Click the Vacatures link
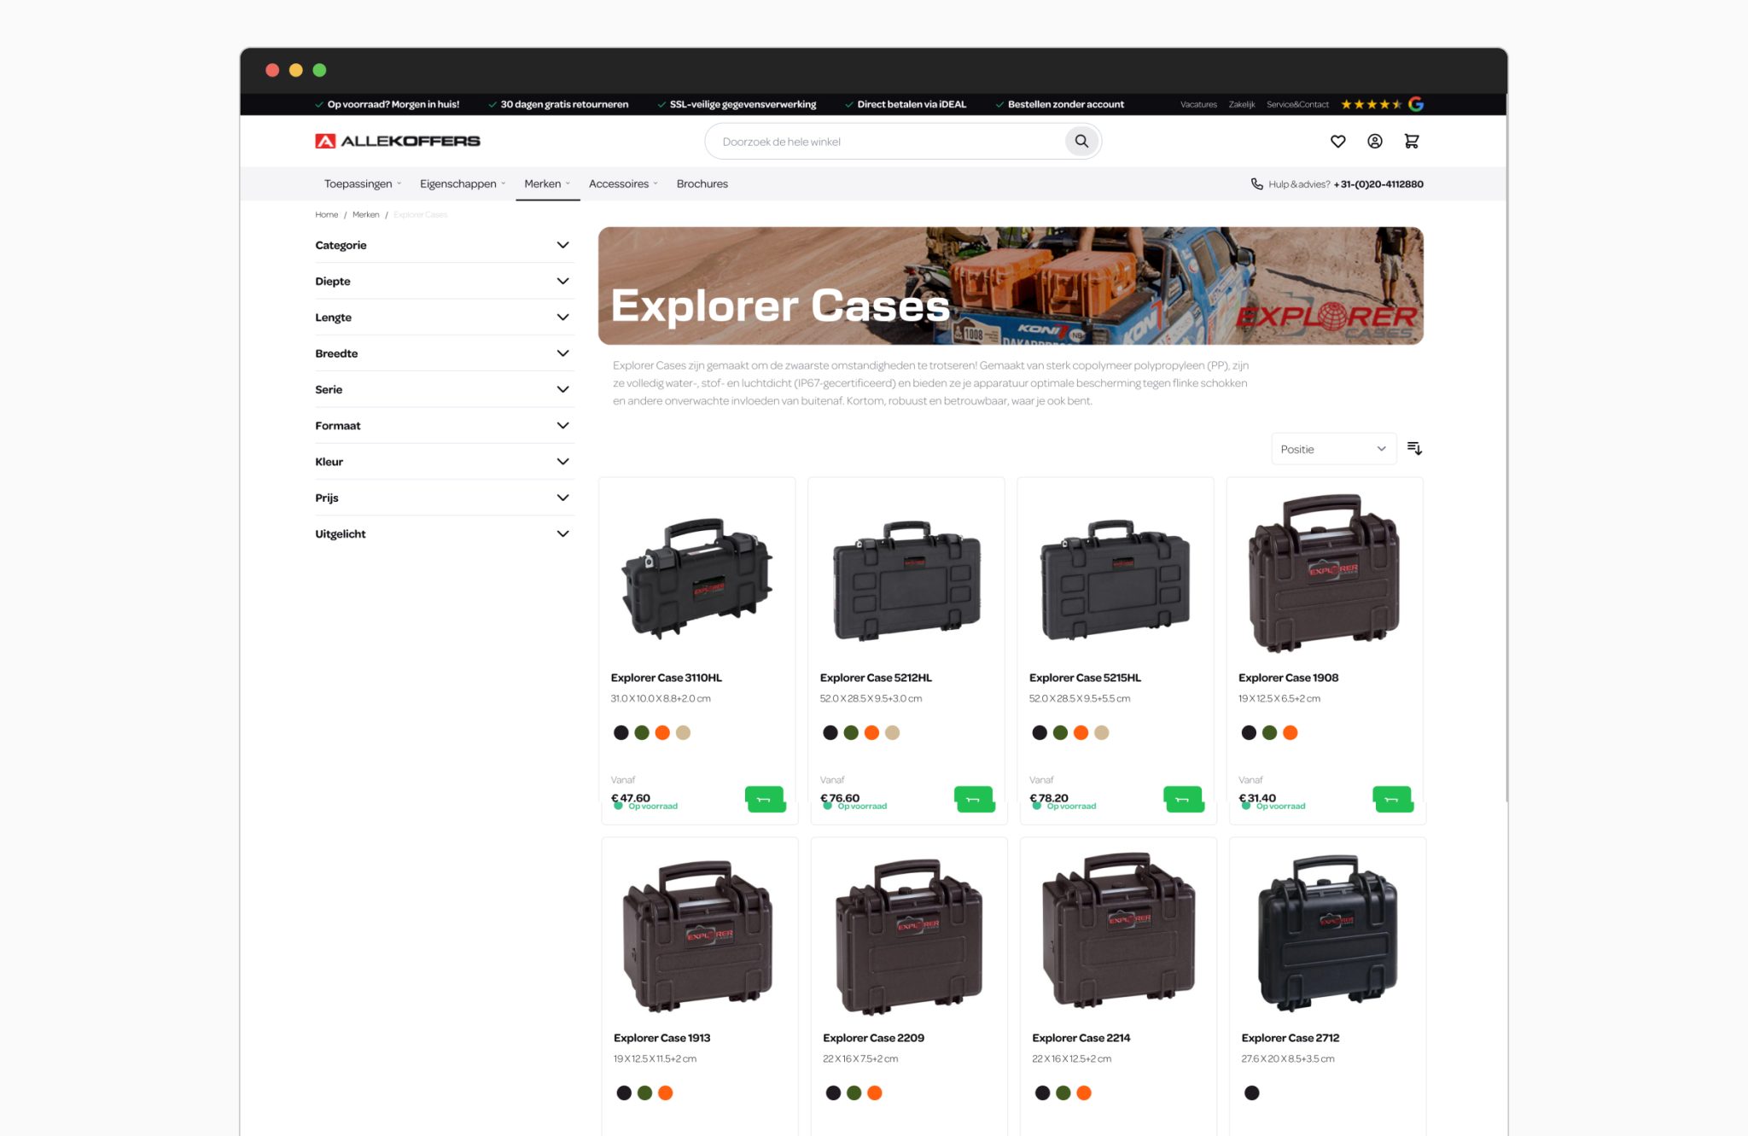Viewport: 1748px width, 1136px height. click(1198, 104)
